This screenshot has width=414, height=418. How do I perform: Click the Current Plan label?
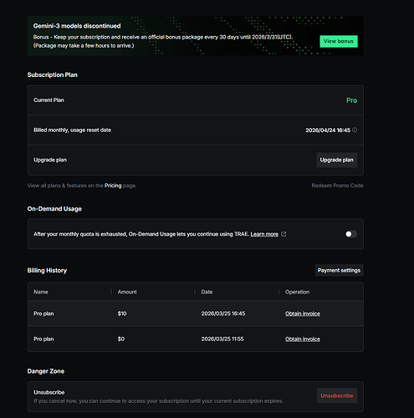click(x=49, y=100)
